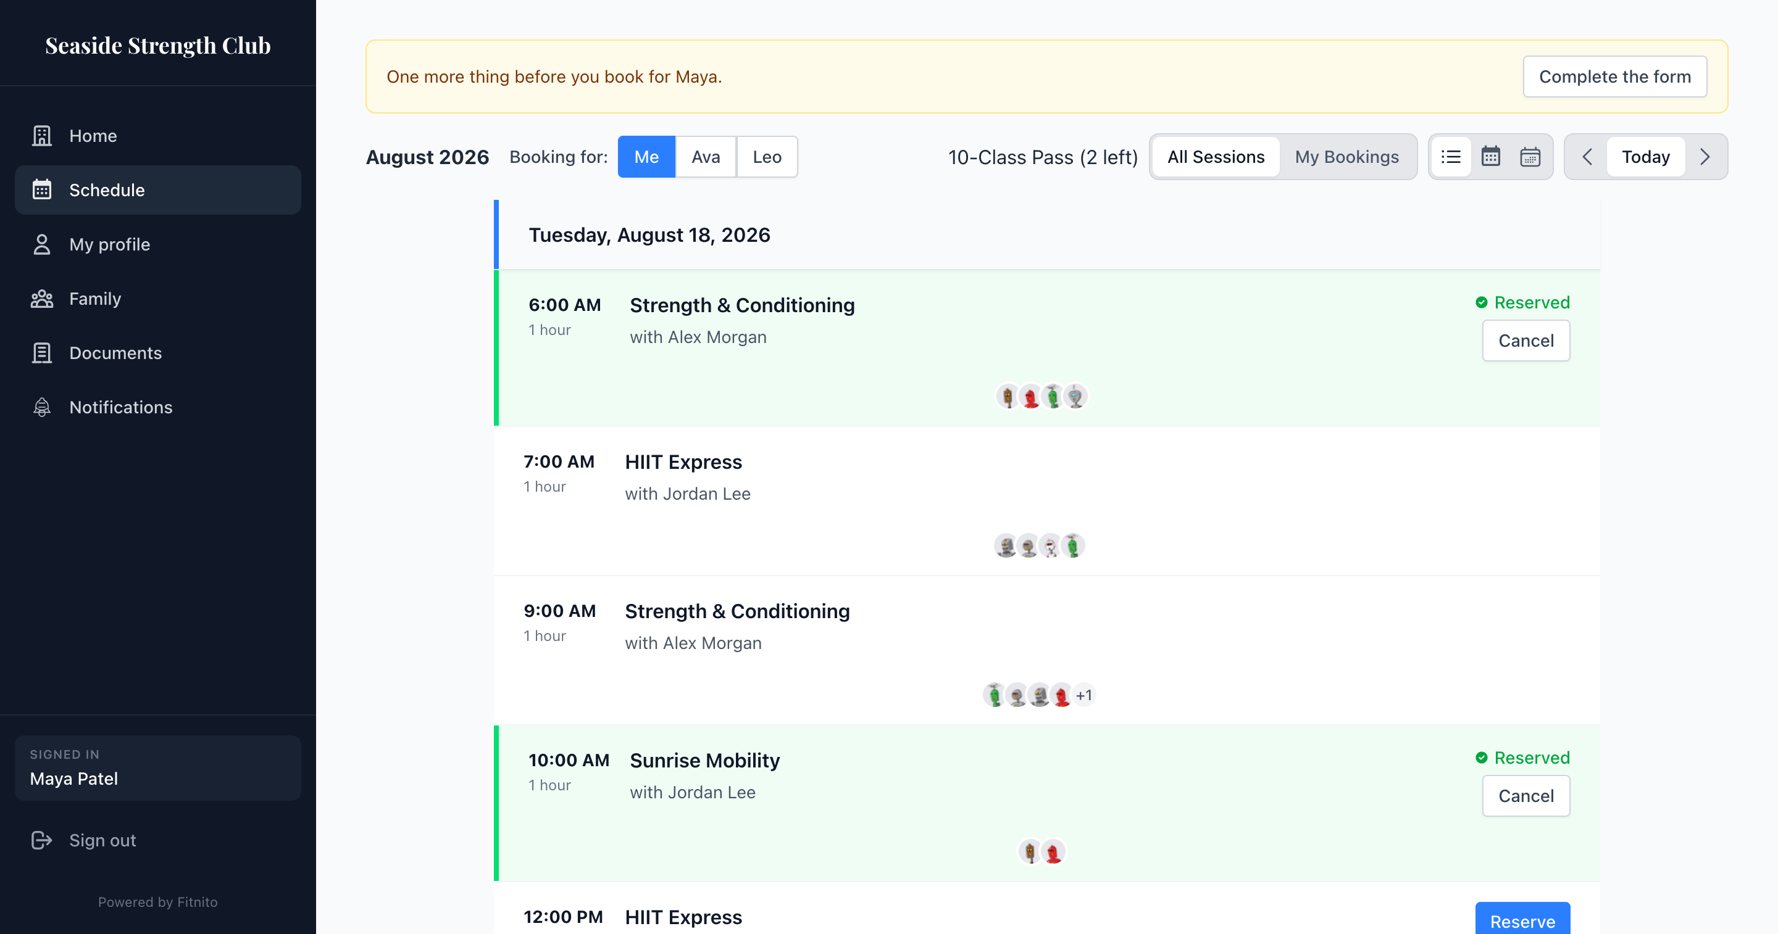Sign out of the account

pyautogui.click(x=158, y=840)
